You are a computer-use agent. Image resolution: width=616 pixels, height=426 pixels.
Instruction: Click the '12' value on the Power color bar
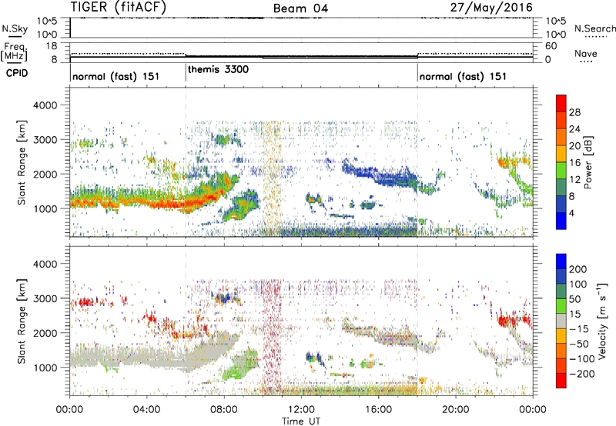[x=574, y=180]
